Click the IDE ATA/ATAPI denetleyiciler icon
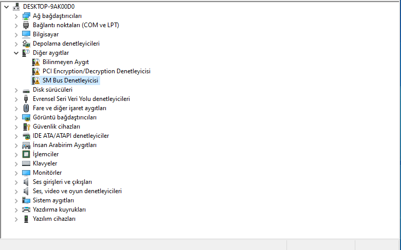Image resolution: width=401 pixels, height=250 pixels. click(26, 136)
